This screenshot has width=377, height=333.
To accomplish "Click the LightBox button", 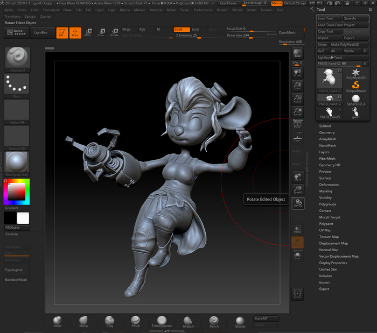I will 40,32.
